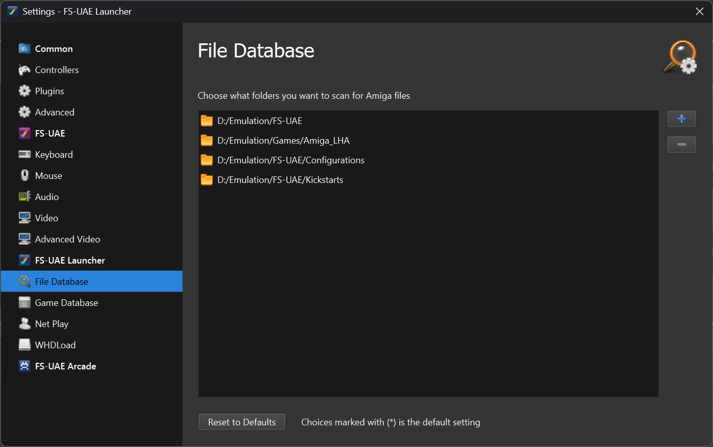Remove selected folder with minus button
This screenshot has height=447, width=713.
(x=681, y=145)
